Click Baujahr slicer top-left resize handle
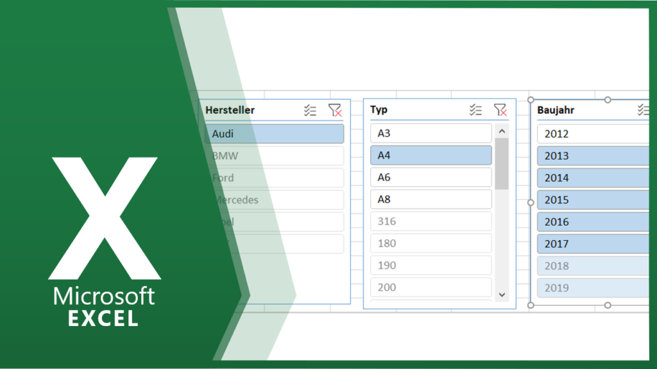The image size is (657, 369). (531, 100)
